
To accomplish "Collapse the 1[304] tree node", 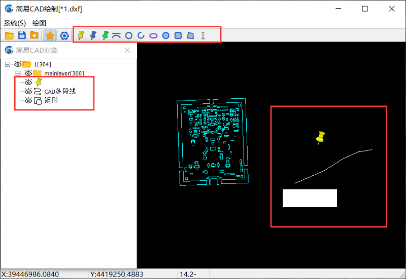I will click(8, 64).
